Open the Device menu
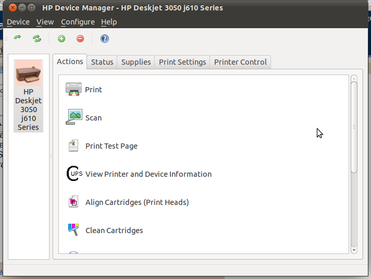This screenshot has height=279, width=371. coord(18,22)
